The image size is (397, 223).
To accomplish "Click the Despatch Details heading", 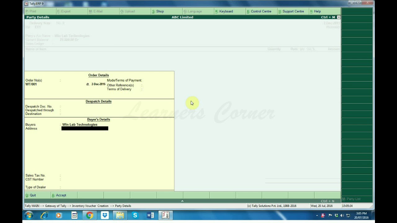I will pyautogui.click(x=99, y=102).
